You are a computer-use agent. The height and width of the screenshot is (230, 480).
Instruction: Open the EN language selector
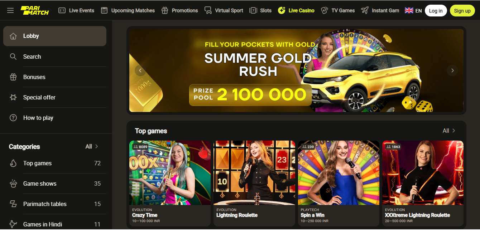click(x=413, y=10)
